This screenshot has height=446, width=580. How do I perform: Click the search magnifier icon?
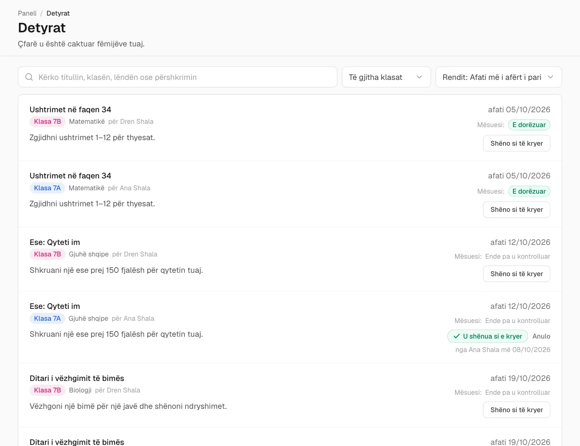point(29,77)
